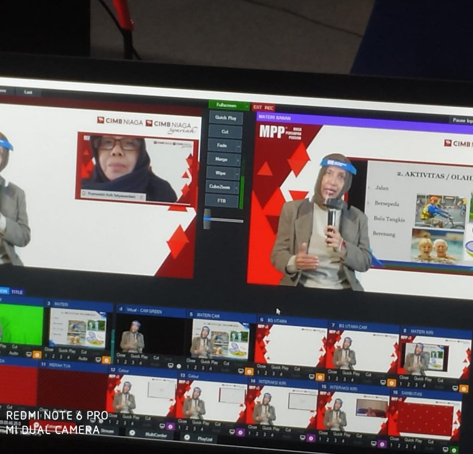The width and height of the screenshot is (473, 454).
Task: Click the gear icon beside PlayList
Action: pos(187,438)
